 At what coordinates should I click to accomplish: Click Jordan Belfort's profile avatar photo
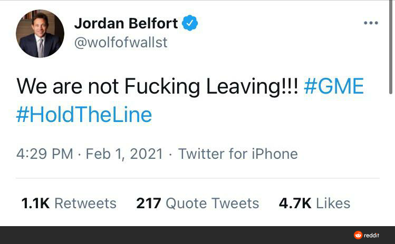(x=40, y=34)
